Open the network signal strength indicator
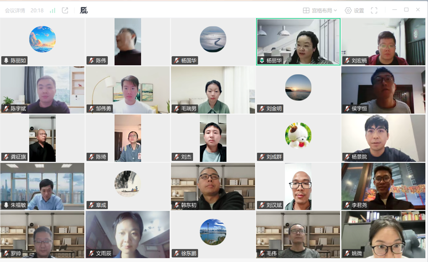428x262 pixels. (53, 10)
